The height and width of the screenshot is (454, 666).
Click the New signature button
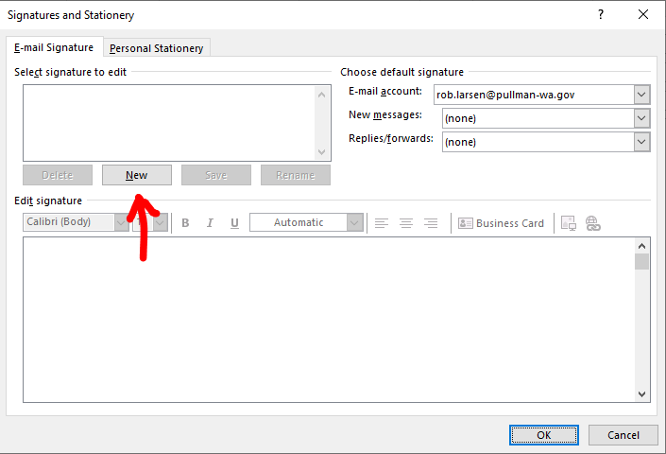coord(137,175)
